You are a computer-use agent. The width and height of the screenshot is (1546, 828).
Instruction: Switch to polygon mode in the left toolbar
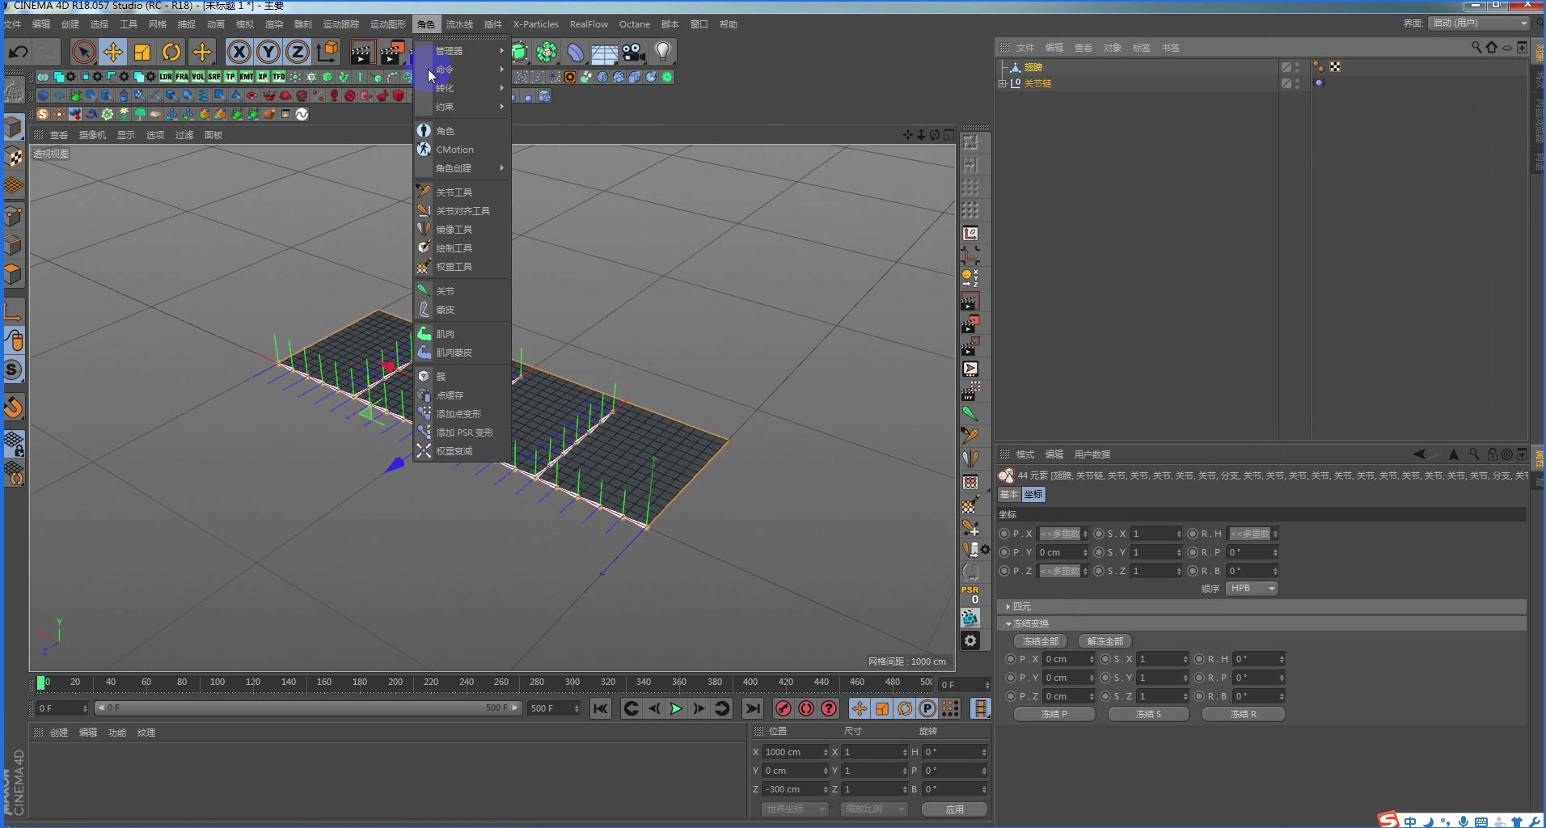coord(14,273)
